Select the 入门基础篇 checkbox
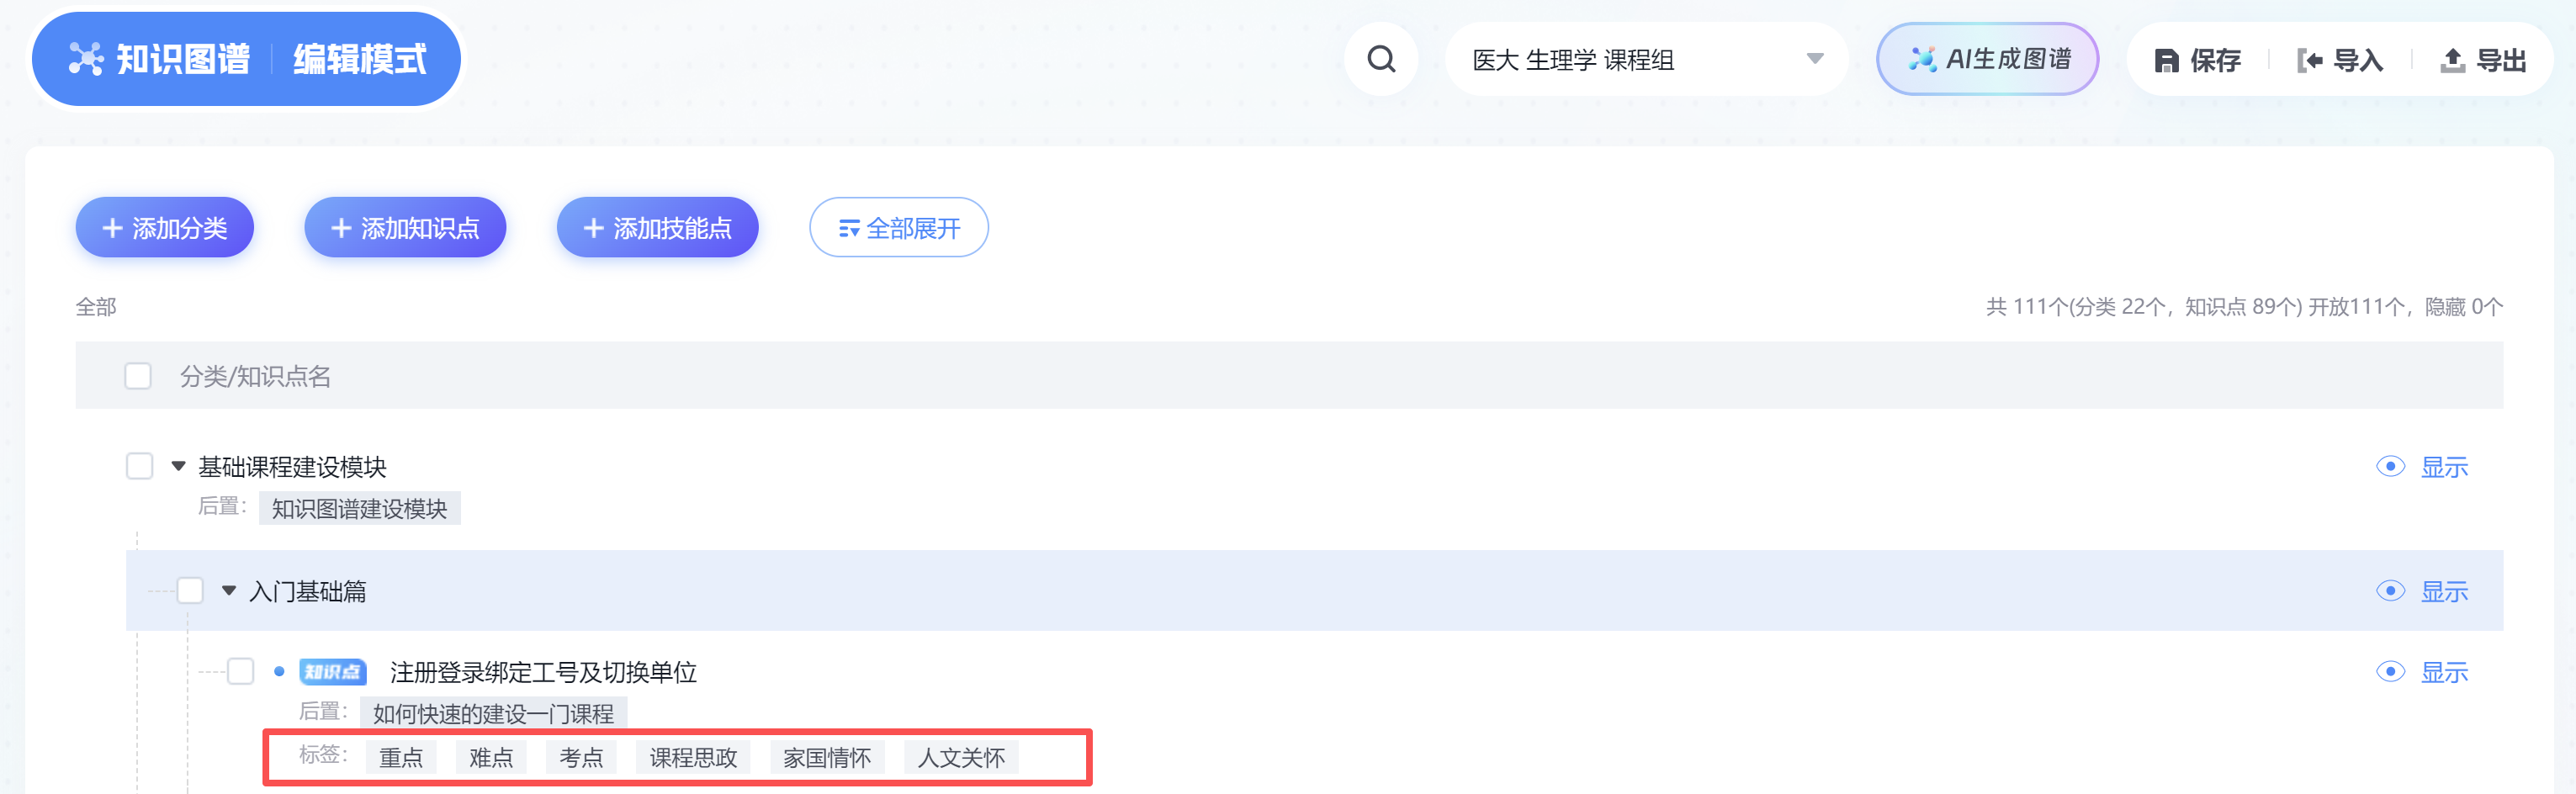The height and width of the screenshot is (794, 2576). (190, 591)
